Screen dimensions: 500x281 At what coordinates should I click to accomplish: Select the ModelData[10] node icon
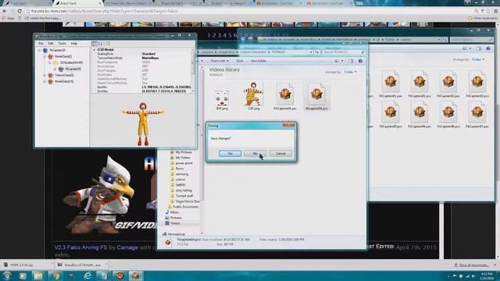tap(50, 81)
